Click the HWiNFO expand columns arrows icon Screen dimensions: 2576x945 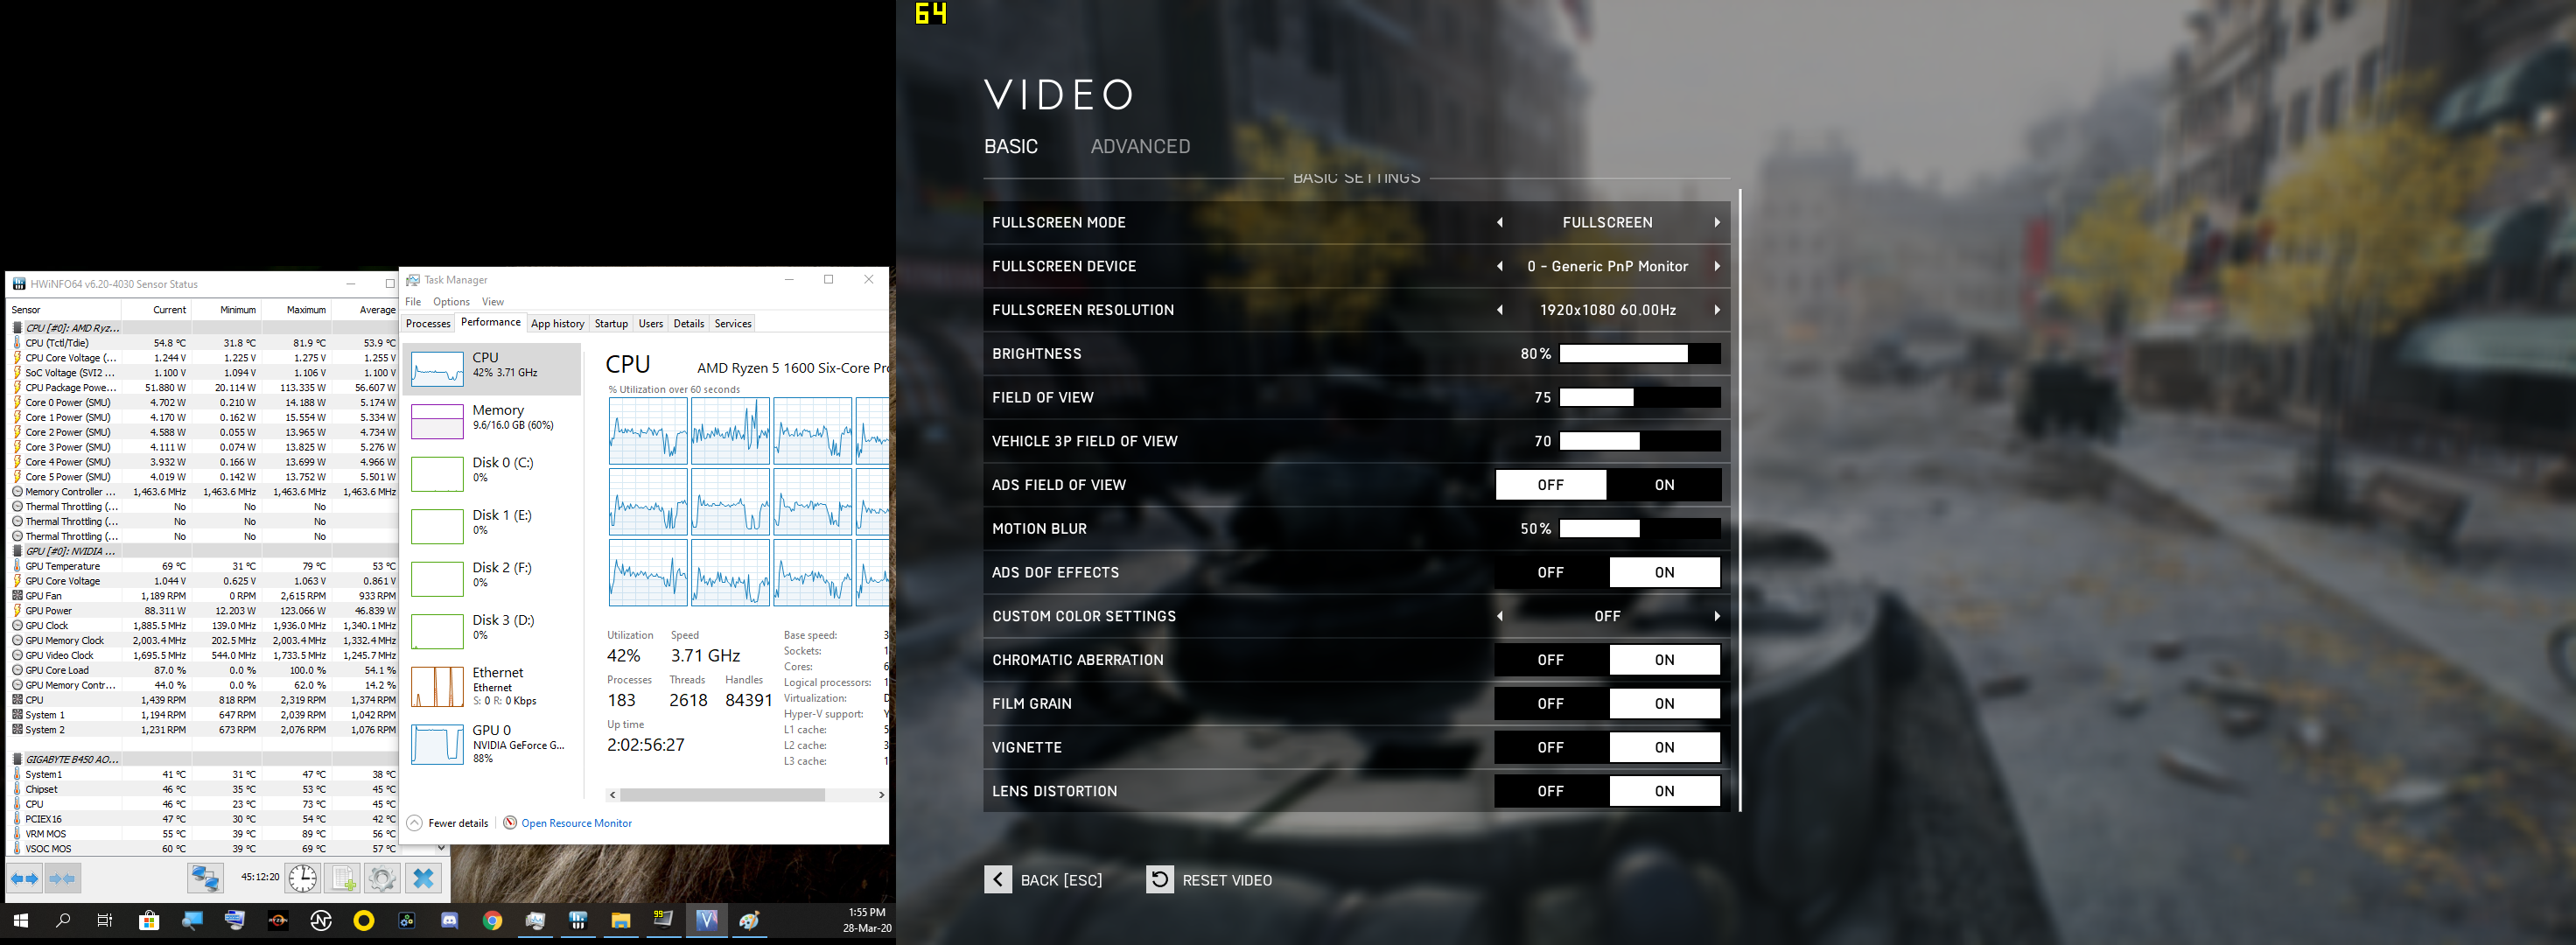tap(25, 878)
